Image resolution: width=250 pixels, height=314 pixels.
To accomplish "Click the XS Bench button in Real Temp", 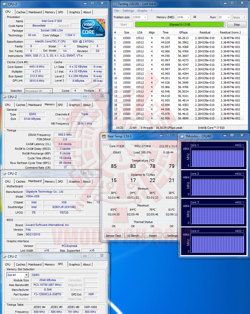I will click(x=133, y=236).
